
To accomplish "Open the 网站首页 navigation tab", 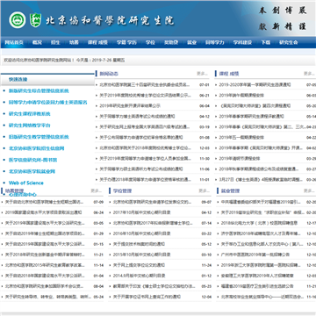I will click(14, 42).
